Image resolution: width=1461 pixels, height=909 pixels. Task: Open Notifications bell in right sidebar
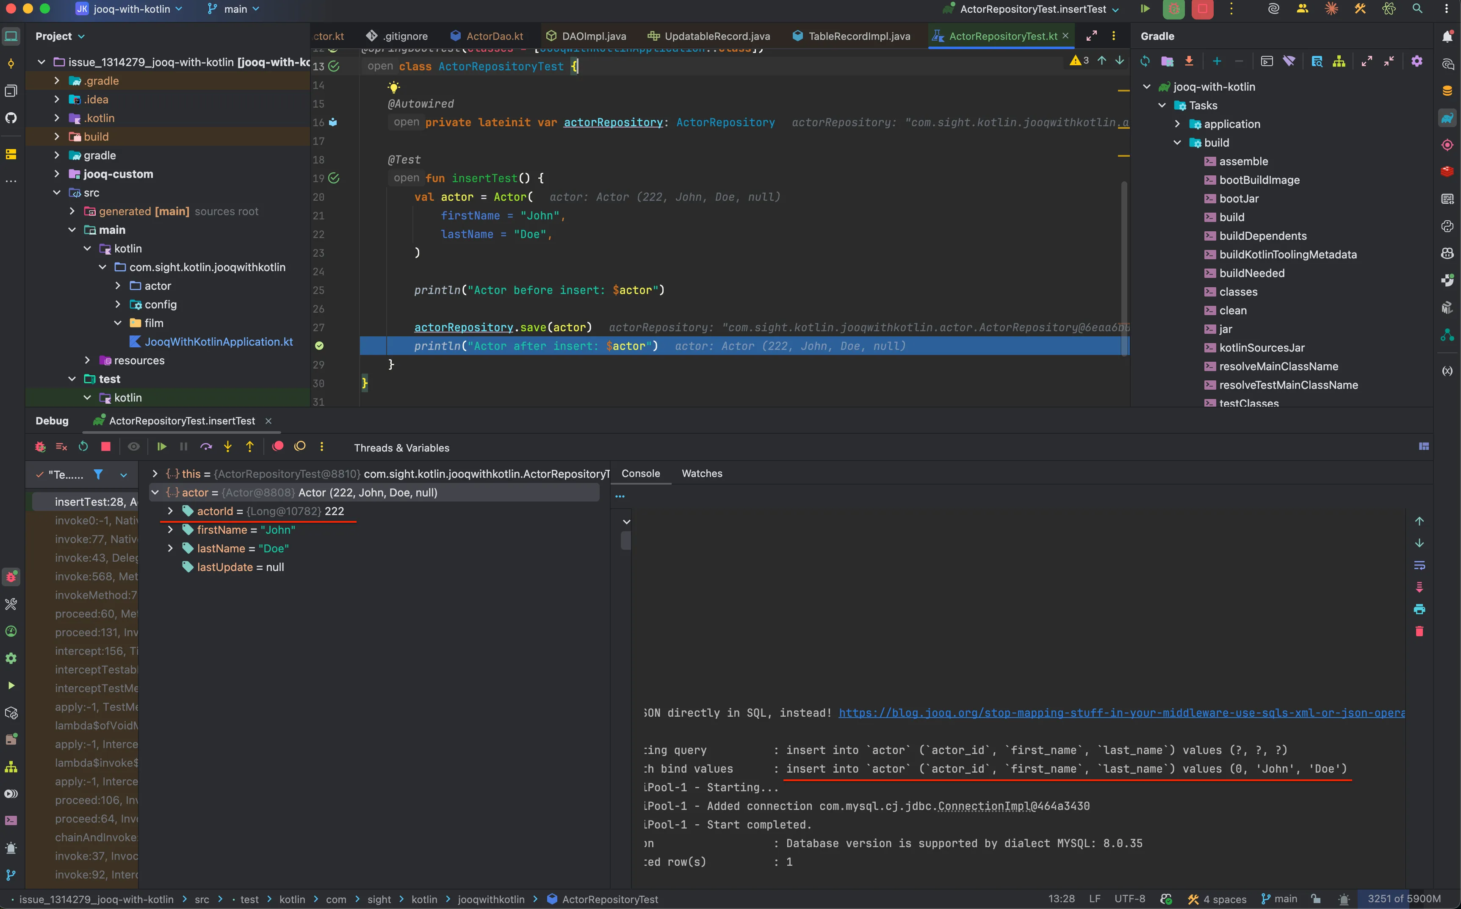point(1447,37)
